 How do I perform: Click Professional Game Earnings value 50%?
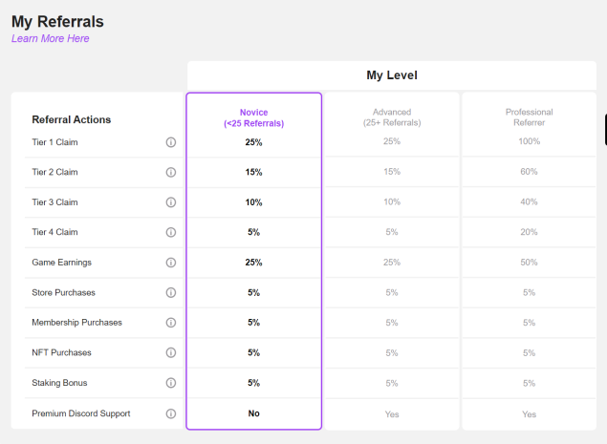click(529, 262)
